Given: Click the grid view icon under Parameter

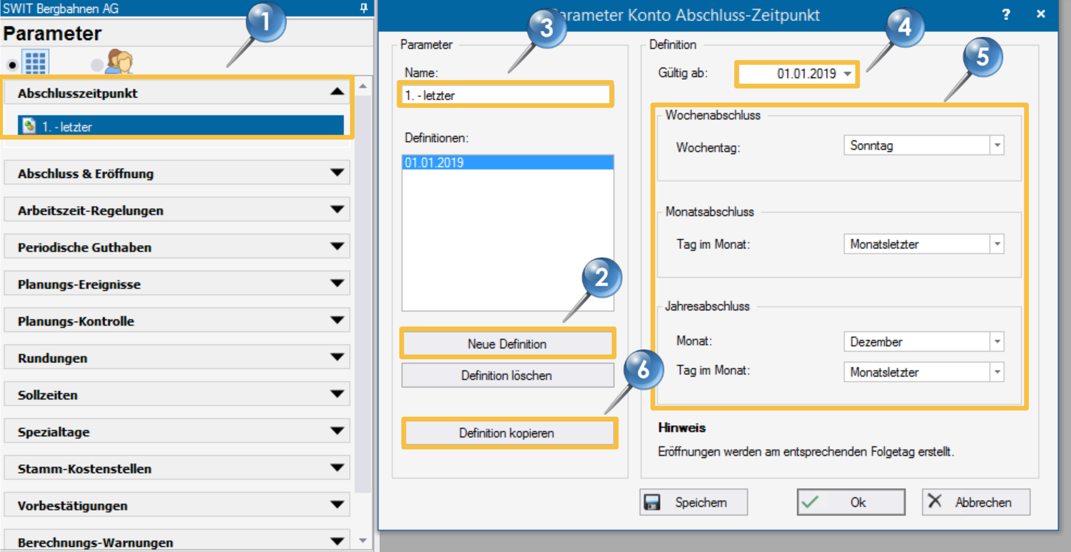Looking at the screenshot, I should pos(36,63).
